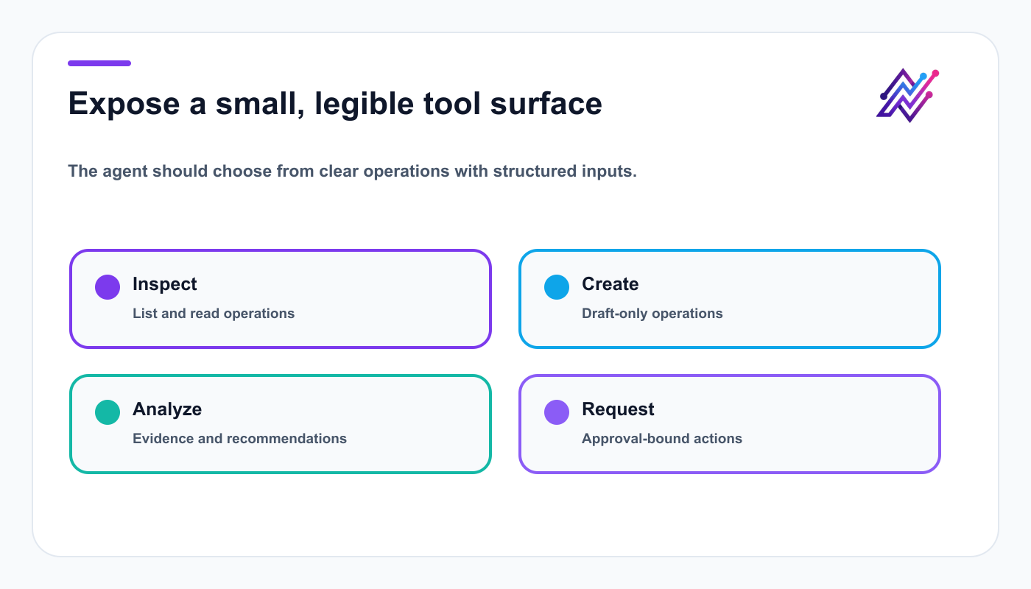
Task: Click the purple dot beside Inspect
Action: tap(108, 287)
